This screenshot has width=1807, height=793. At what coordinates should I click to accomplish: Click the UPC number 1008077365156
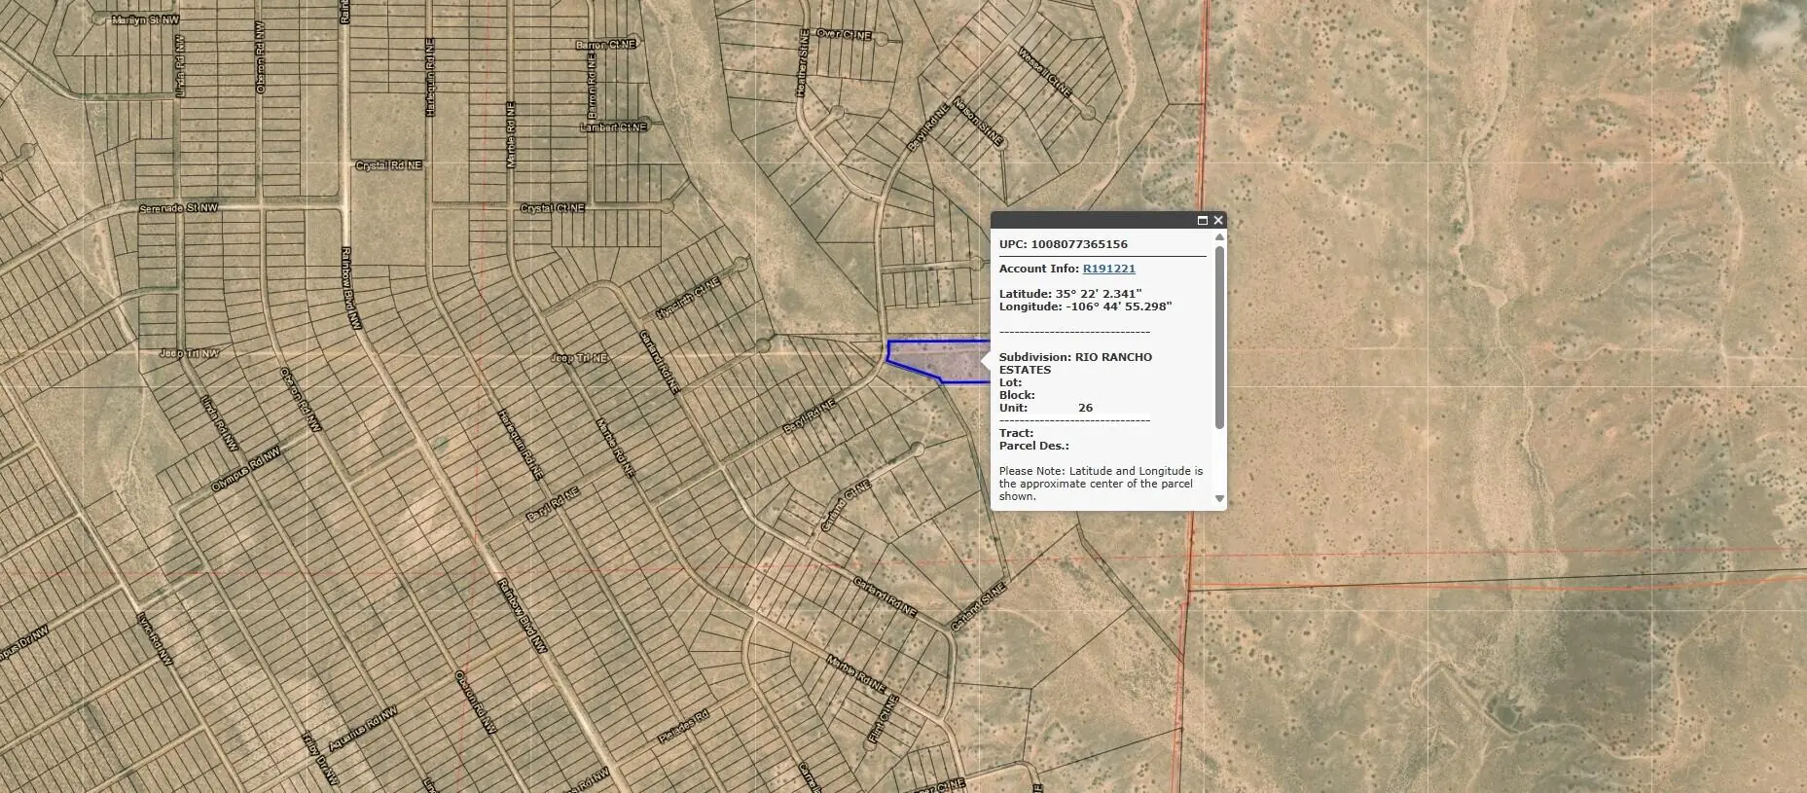point(1079,244)
